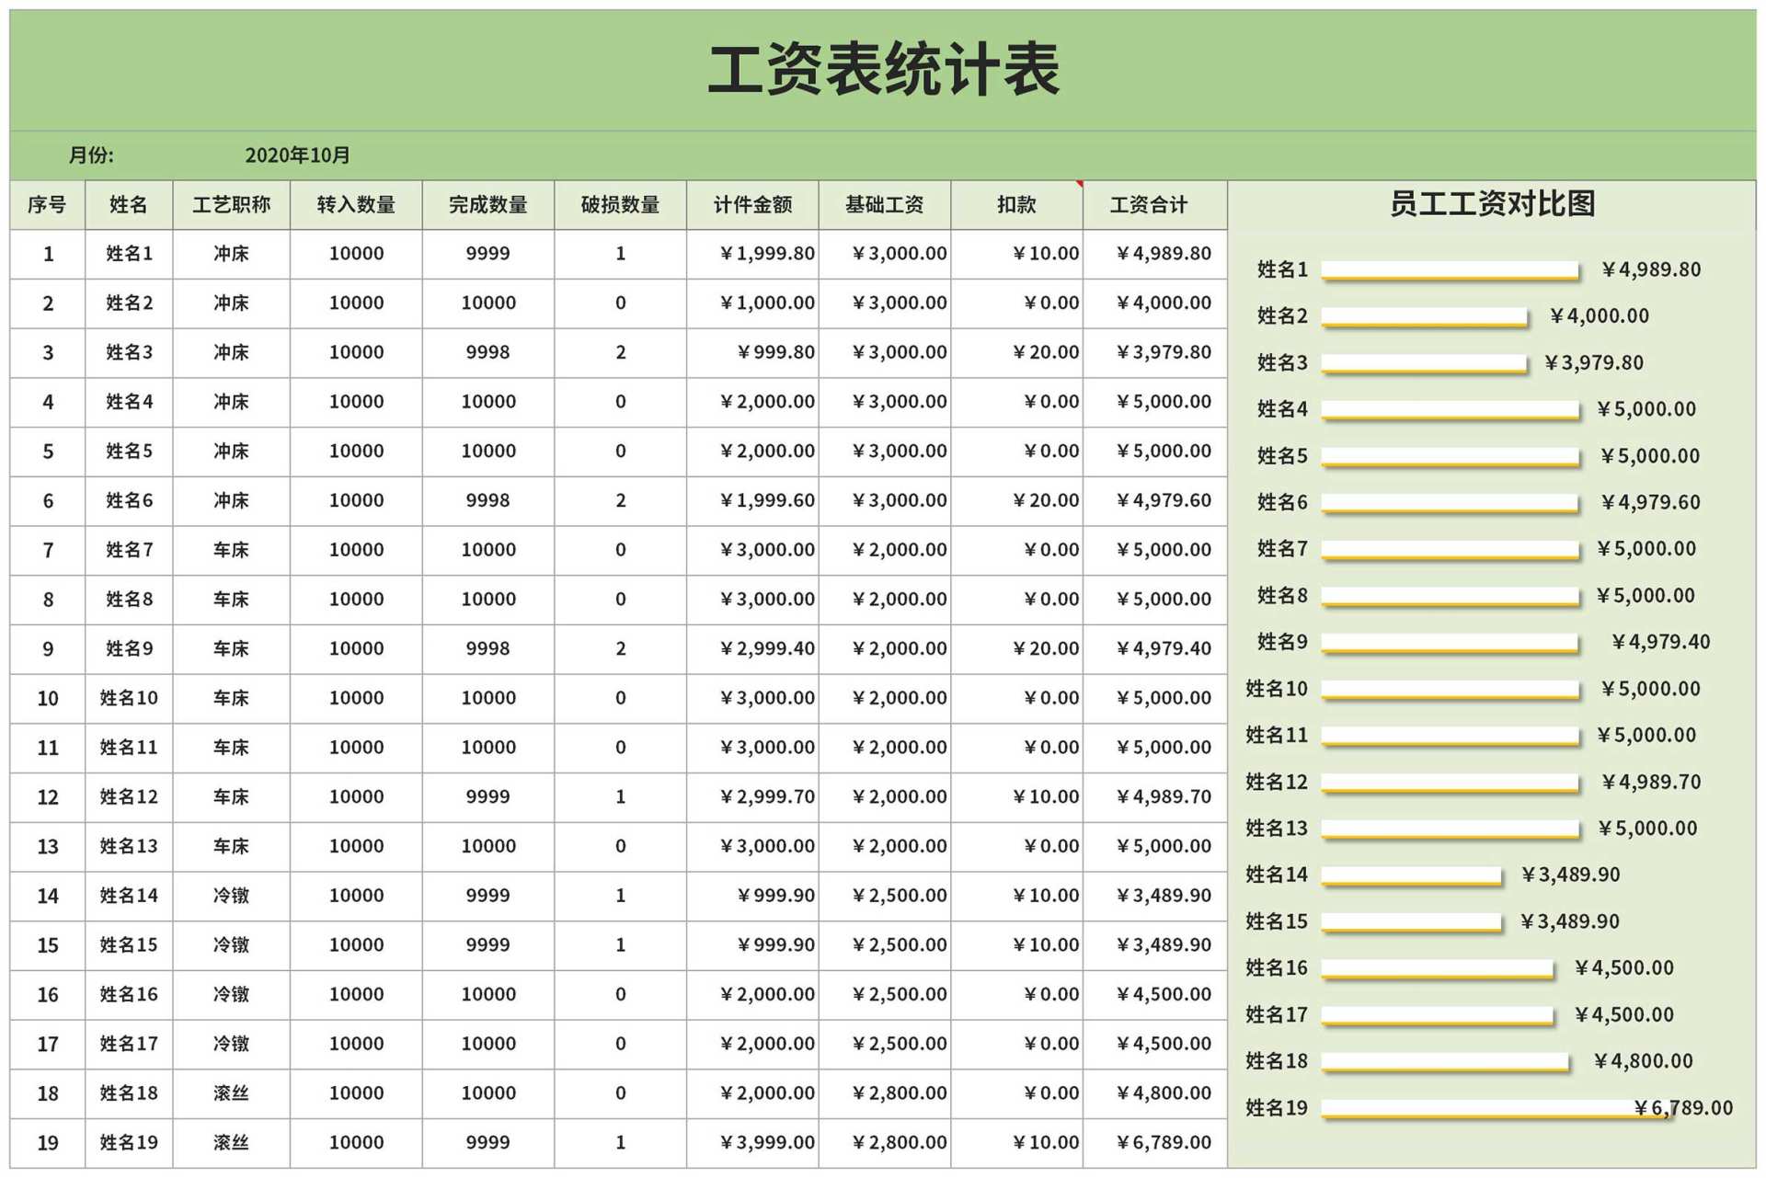The width and height of the screenshot is (1766, 1178).
Task: Click chart axis label 姓名12
Action: click(1276, 782)
